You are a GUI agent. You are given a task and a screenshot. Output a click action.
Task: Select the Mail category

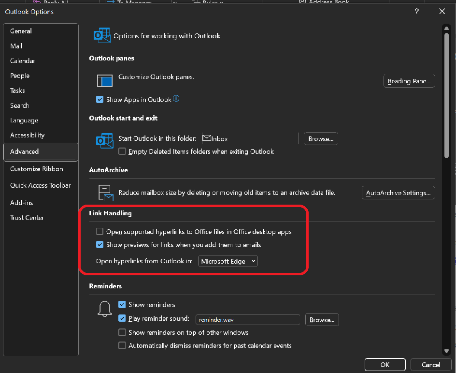tap(41, 46)
